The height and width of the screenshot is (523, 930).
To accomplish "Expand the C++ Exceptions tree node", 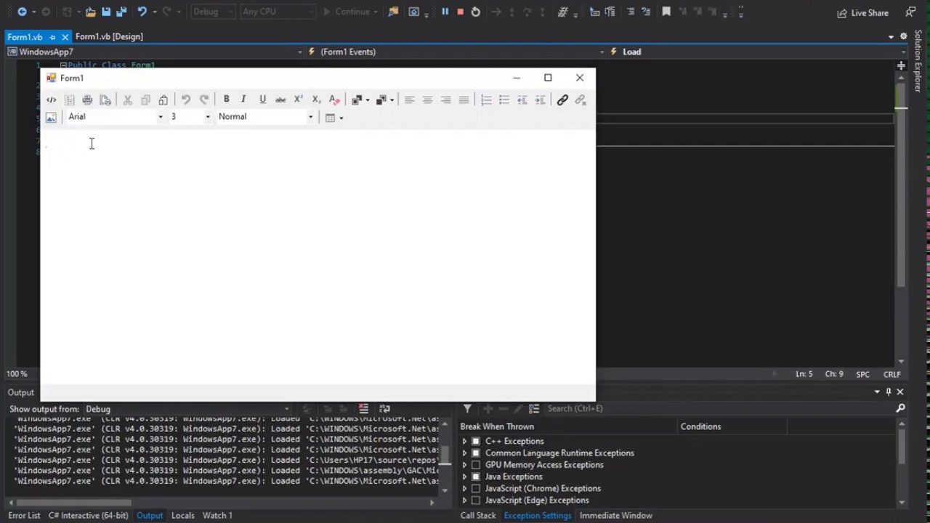I will click(464, 441).
